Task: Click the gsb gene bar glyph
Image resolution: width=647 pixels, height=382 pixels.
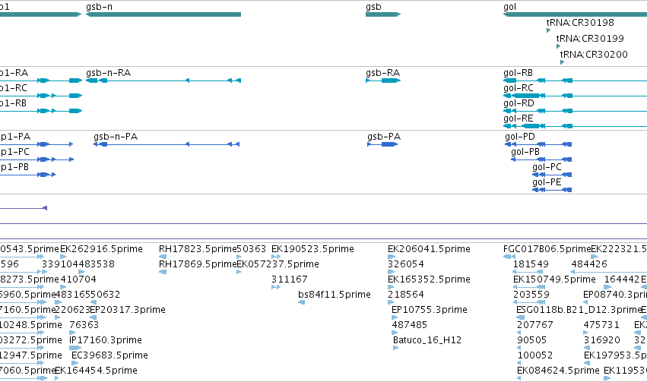Action: coord(383,14)
